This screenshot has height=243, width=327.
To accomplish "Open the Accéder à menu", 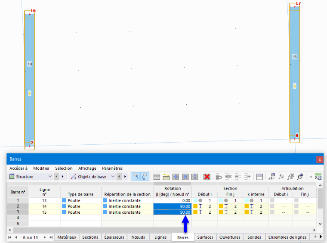I will [19, 168].
